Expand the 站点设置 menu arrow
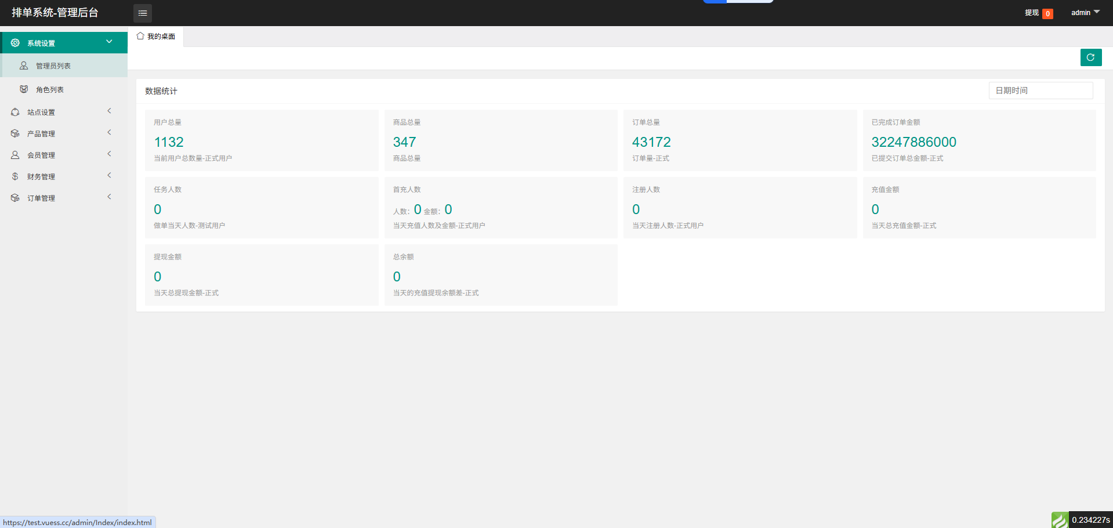This screenshot has height=528, width=1113. pos(109,111)
